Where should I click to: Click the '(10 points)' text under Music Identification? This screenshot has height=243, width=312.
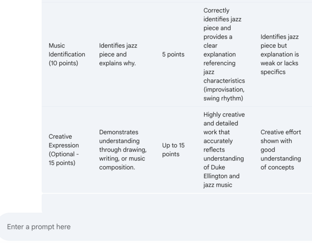click(63, 63)
